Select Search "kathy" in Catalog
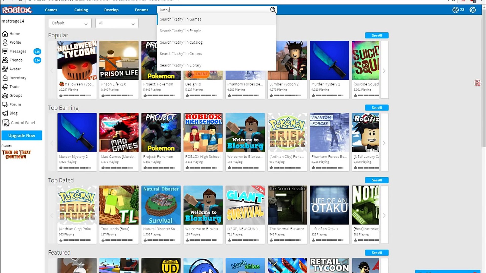The width and height of the screenshot is (486, 273). (x=216, y=42)
